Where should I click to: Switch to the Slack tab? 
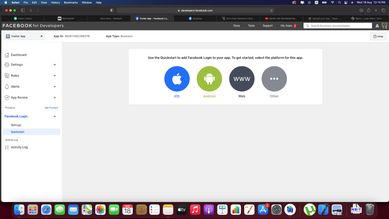[367, 18]
